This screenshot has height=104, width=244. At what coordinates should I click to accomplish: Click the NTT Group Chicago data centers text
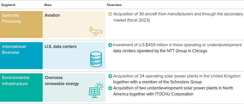[177, 48]
